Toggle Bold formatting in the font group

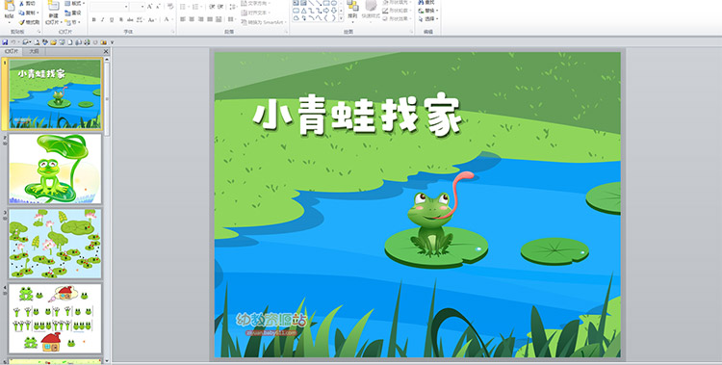coord(94,20)
